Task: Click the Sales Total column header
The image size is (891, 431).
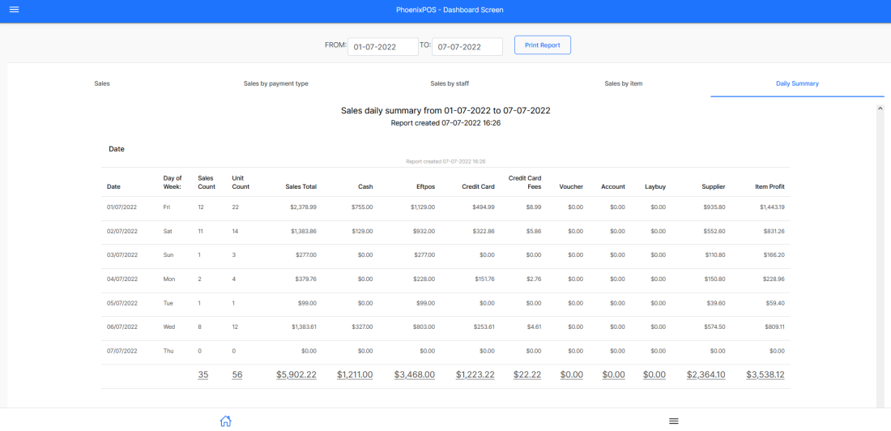Action: click(x=301, y=187)
